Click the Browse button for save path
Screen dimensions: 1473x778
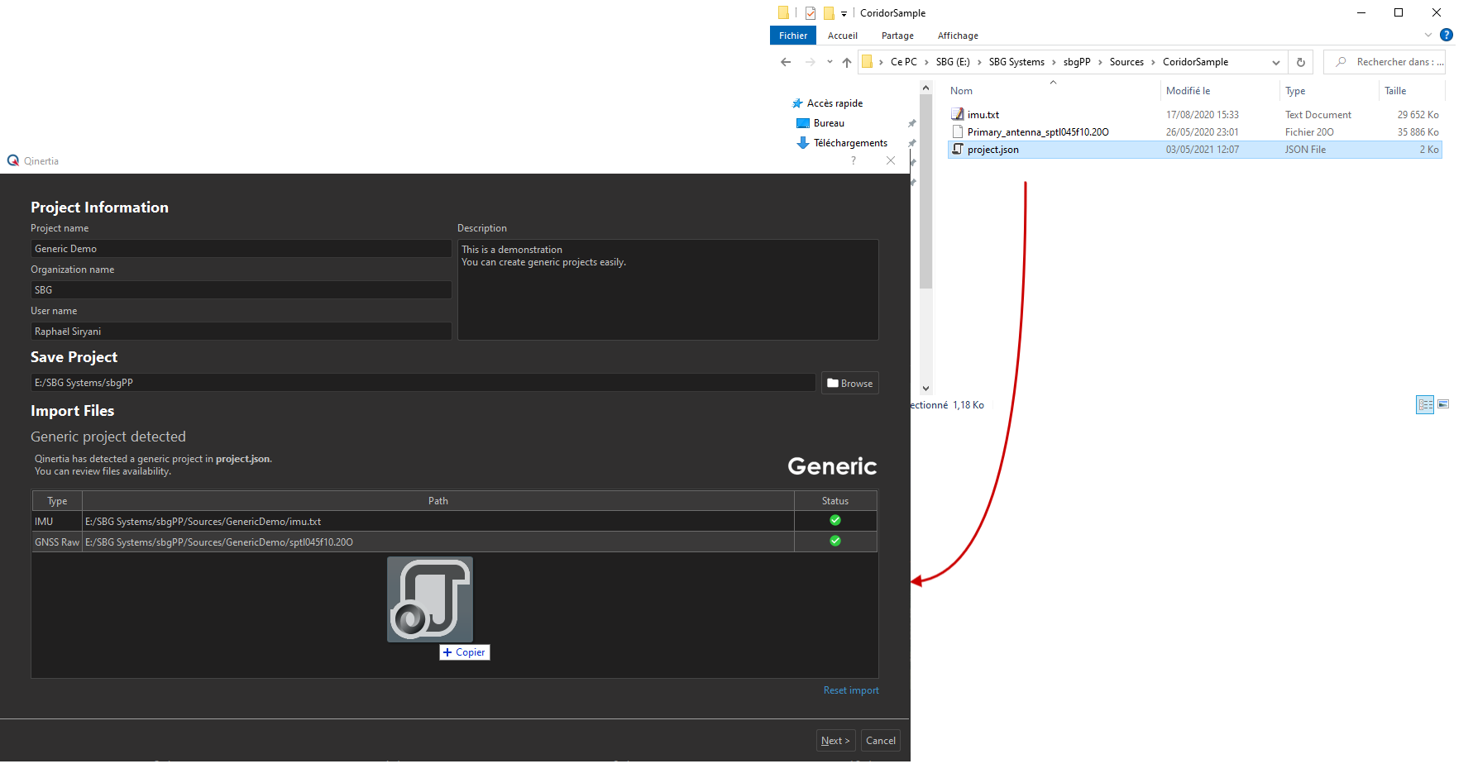point(849,383)
